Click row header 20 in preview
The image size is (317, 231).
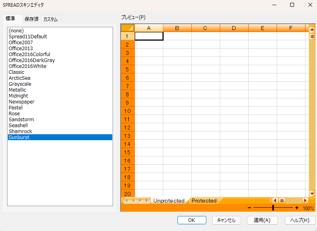pos(128,193)
